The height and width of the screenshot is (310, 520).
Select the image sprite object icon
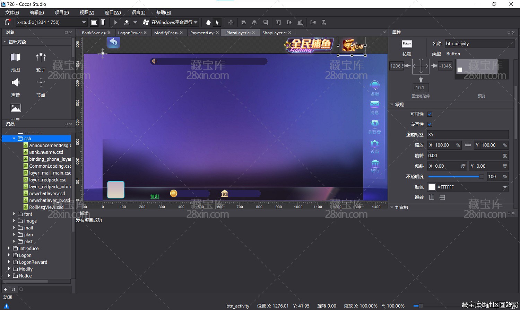pos(16,108)
